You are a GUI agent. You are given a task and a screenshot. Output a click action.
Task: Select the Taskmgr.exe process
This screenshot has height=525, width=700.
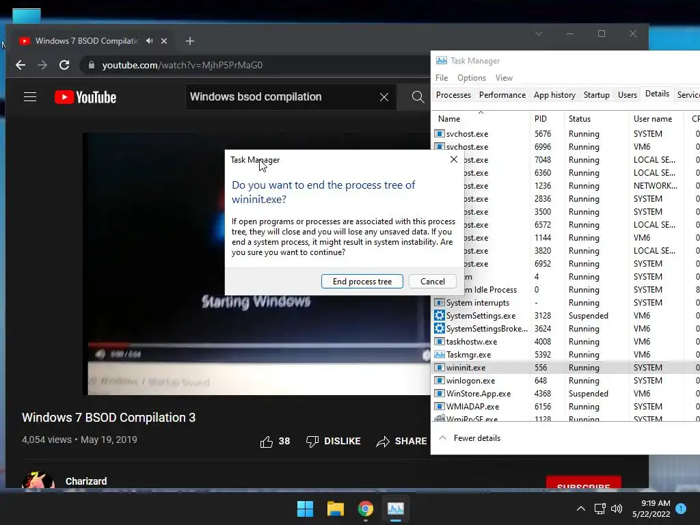coord(566,355)
